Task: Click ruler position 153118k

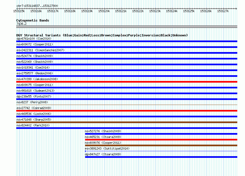Action: pos(70,11)
